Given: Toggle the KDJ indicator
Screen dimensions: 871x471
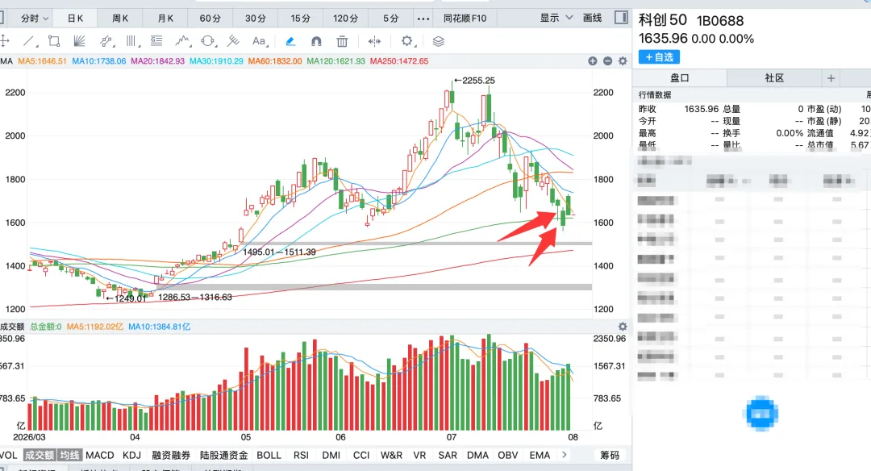Looking at the screenshot, I should click(x=131, y=455).
